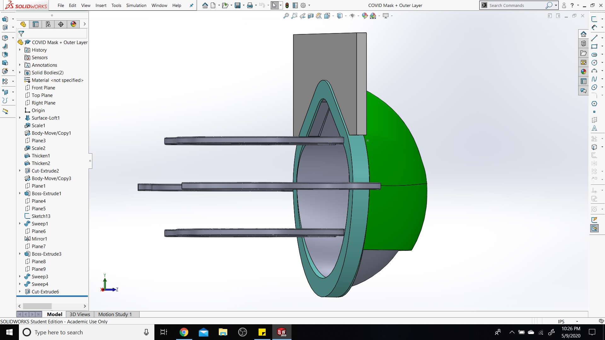Switch to the Motion Study 1 tab
Viewport: 605px width, 340px height.
[115, 314]
